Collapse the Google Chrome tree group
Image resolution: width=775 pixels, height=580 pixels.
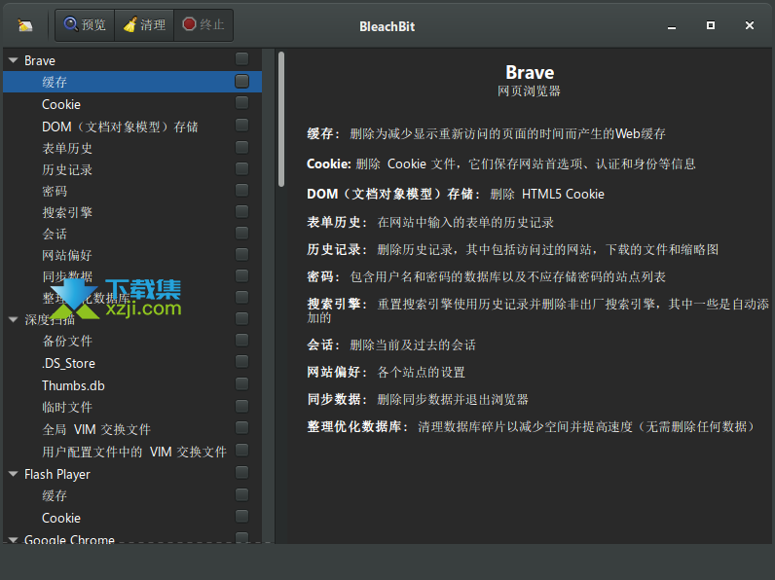click(14, 539)
